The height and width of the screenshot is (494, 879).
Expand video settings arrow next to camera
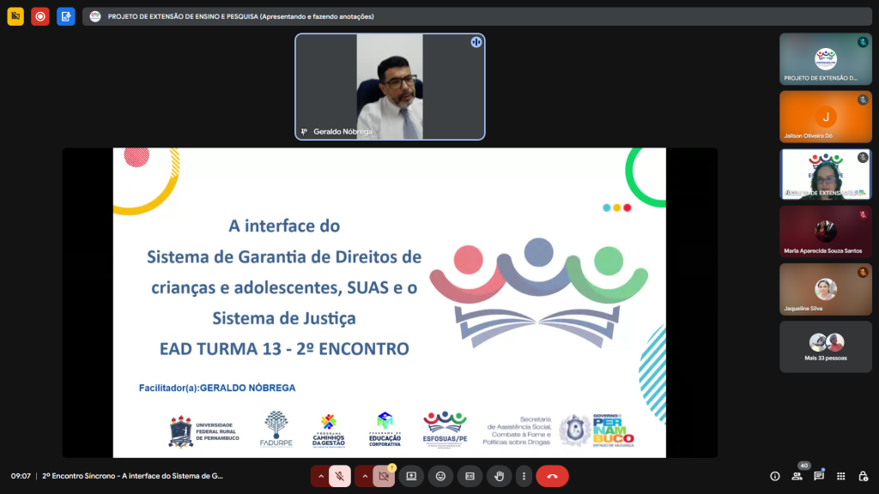365,476
